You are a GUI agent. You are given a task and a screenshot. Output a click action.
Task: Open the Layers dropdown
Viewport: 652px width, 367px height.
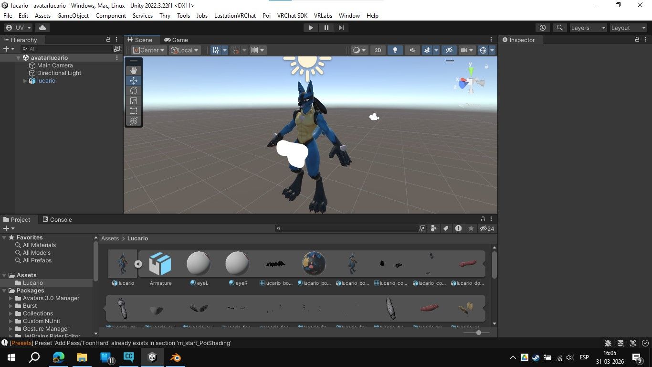click(x=588, y=28)
